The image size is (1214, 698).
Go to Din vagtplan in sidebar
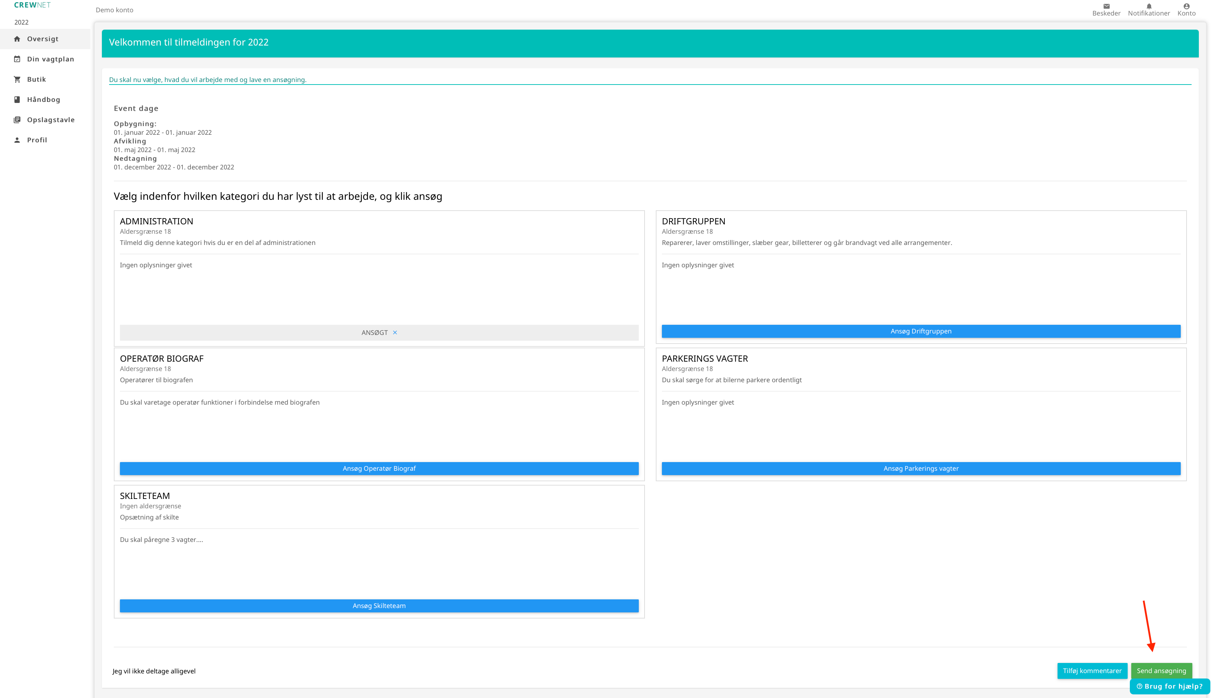[x=45, y=59]
